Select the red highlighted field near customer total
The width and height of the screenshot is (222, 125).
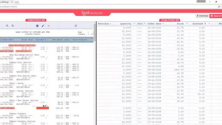pos(43,108)
